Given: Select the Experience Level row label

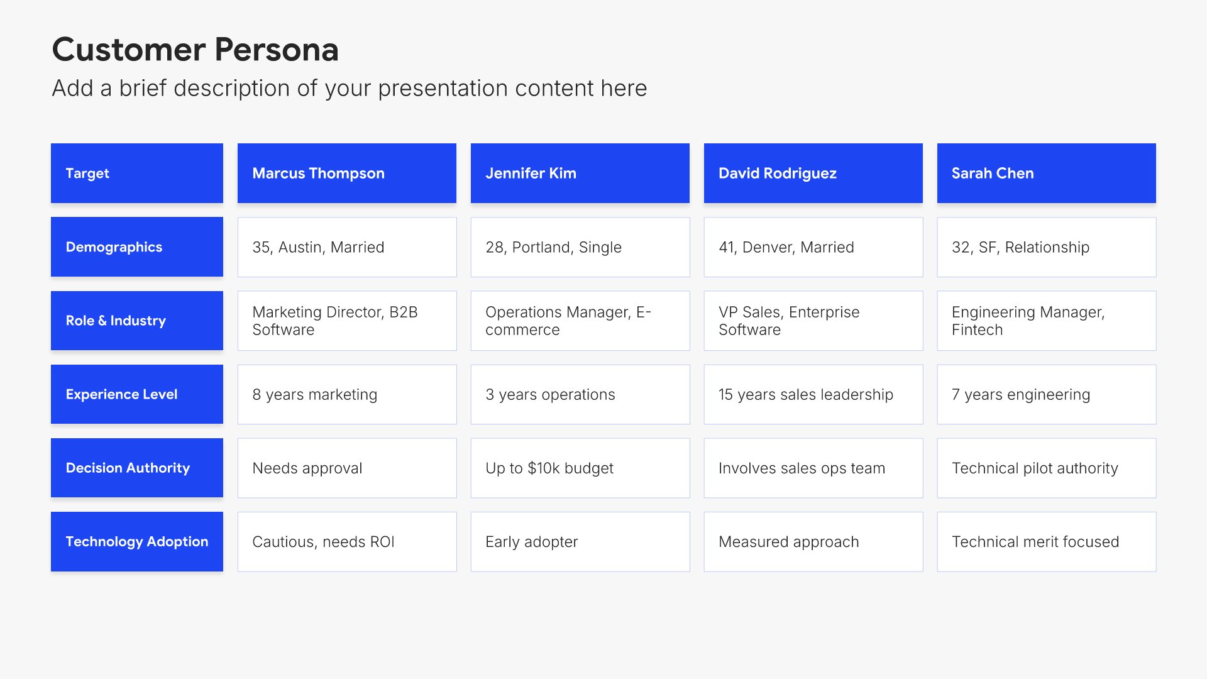Looking at the screenshot, I should tap(137, 394).
